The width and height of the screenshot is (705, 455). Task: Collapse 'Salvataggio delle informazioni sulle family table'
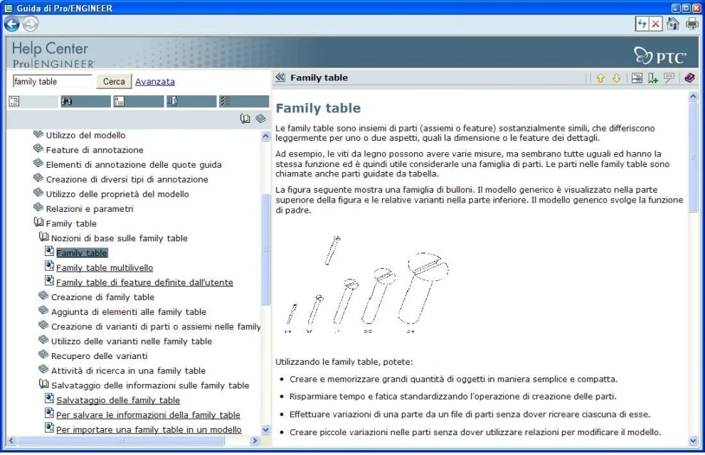coord(43,385)
